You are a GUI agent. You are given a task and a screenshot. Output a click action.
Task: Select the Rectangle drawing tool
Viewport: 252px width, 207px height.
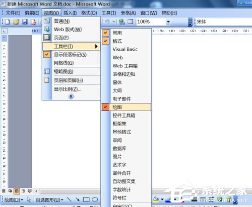86,199
